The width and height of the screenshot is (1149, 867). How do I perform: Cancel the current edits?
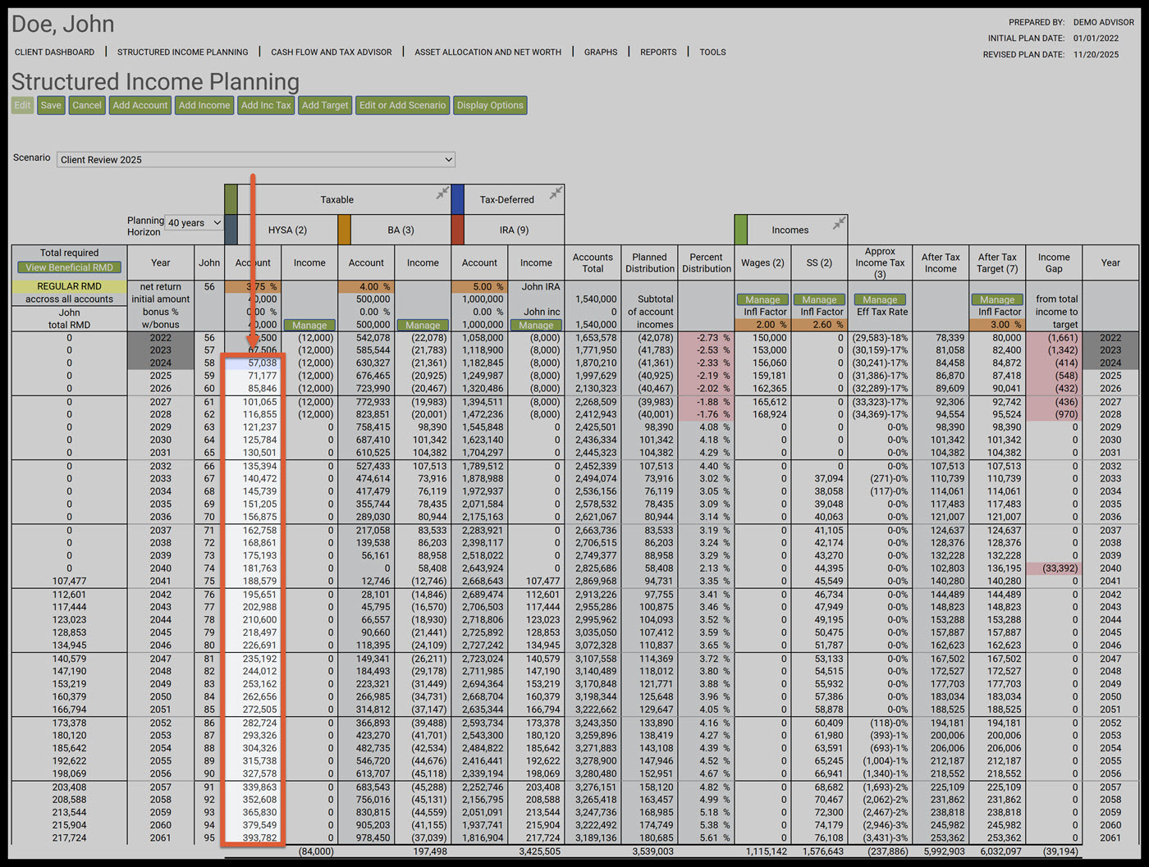87,105
